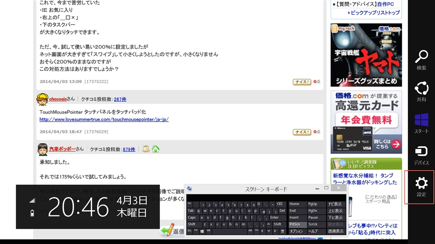
Task: Tap up arrow key on screen keyboard
Action: [268, 225]
